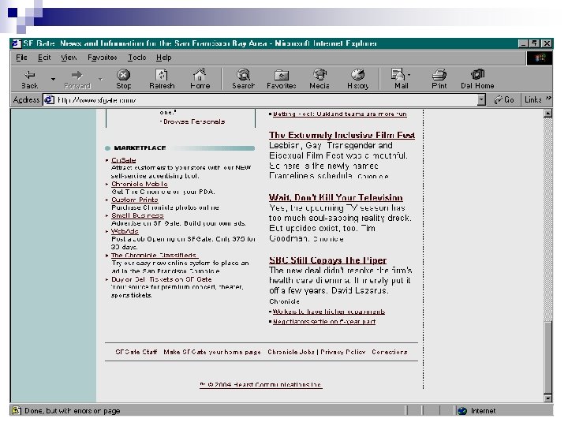Screen dimensions: 568x426
Task: Click the Internet Explorer title bar icon
Action: [16, 43]
